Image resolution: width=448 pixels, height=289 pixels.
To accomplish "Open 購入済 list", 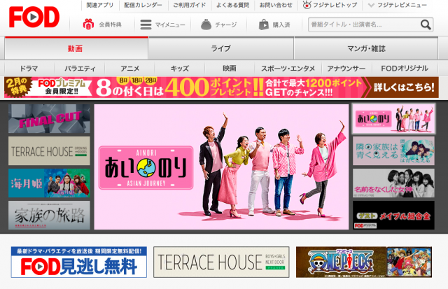I will pos(281,25).
